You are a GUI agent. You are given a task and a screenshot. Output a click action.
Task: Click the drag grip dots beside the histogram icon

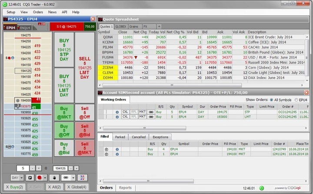(48, 28)
